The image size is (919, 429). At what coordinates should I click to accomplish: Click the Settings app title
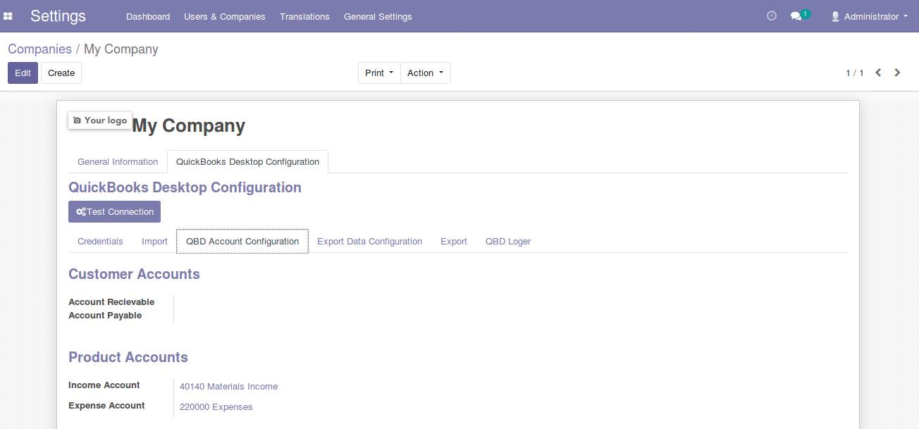coord(58,16)
